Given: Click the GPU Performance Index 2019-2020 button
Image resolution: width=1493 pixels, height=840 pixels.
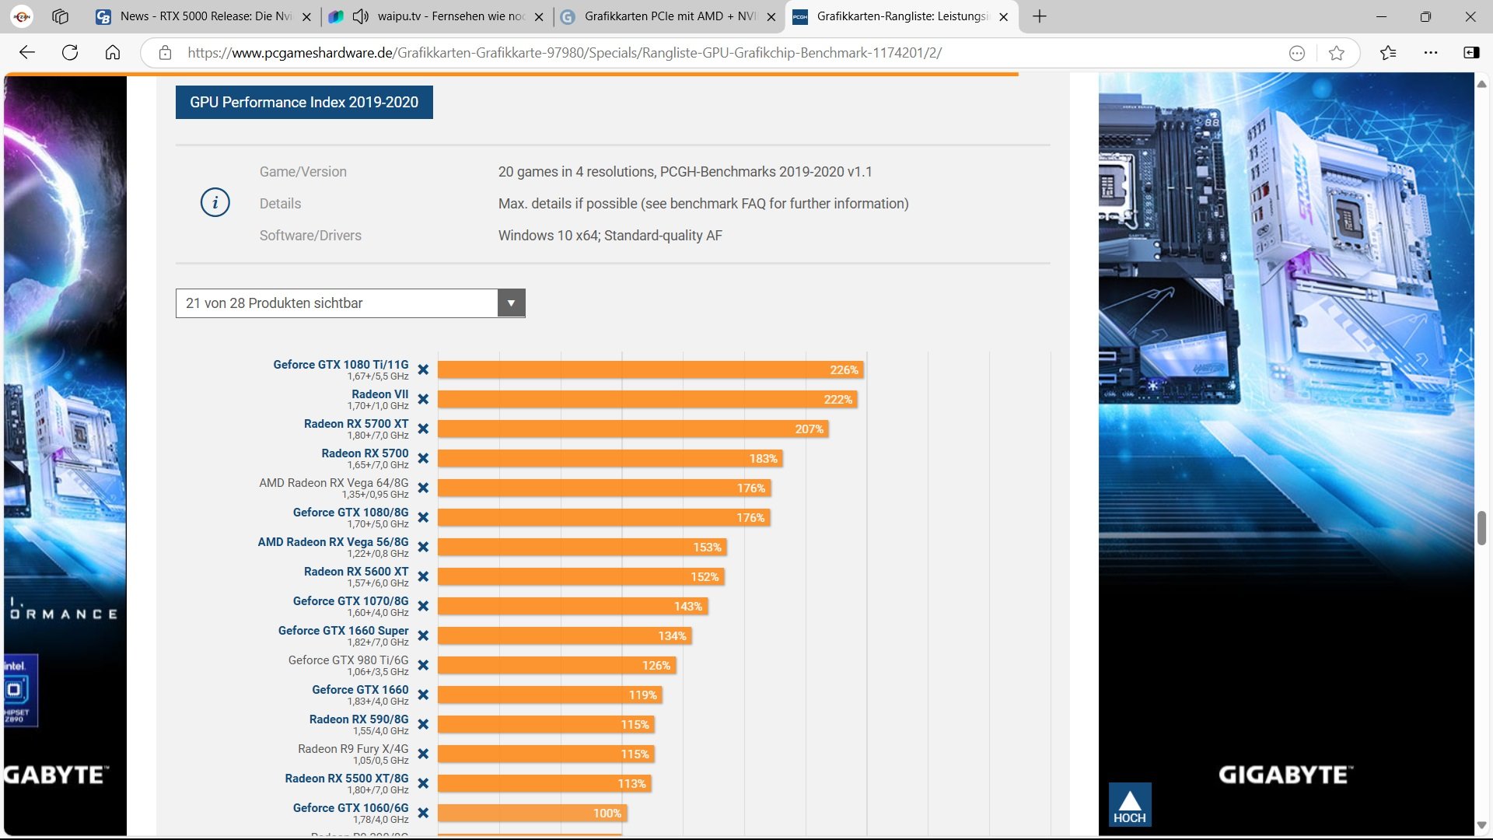Looking at the screenshot, I should pyautogui.click(x=304, y=102).
